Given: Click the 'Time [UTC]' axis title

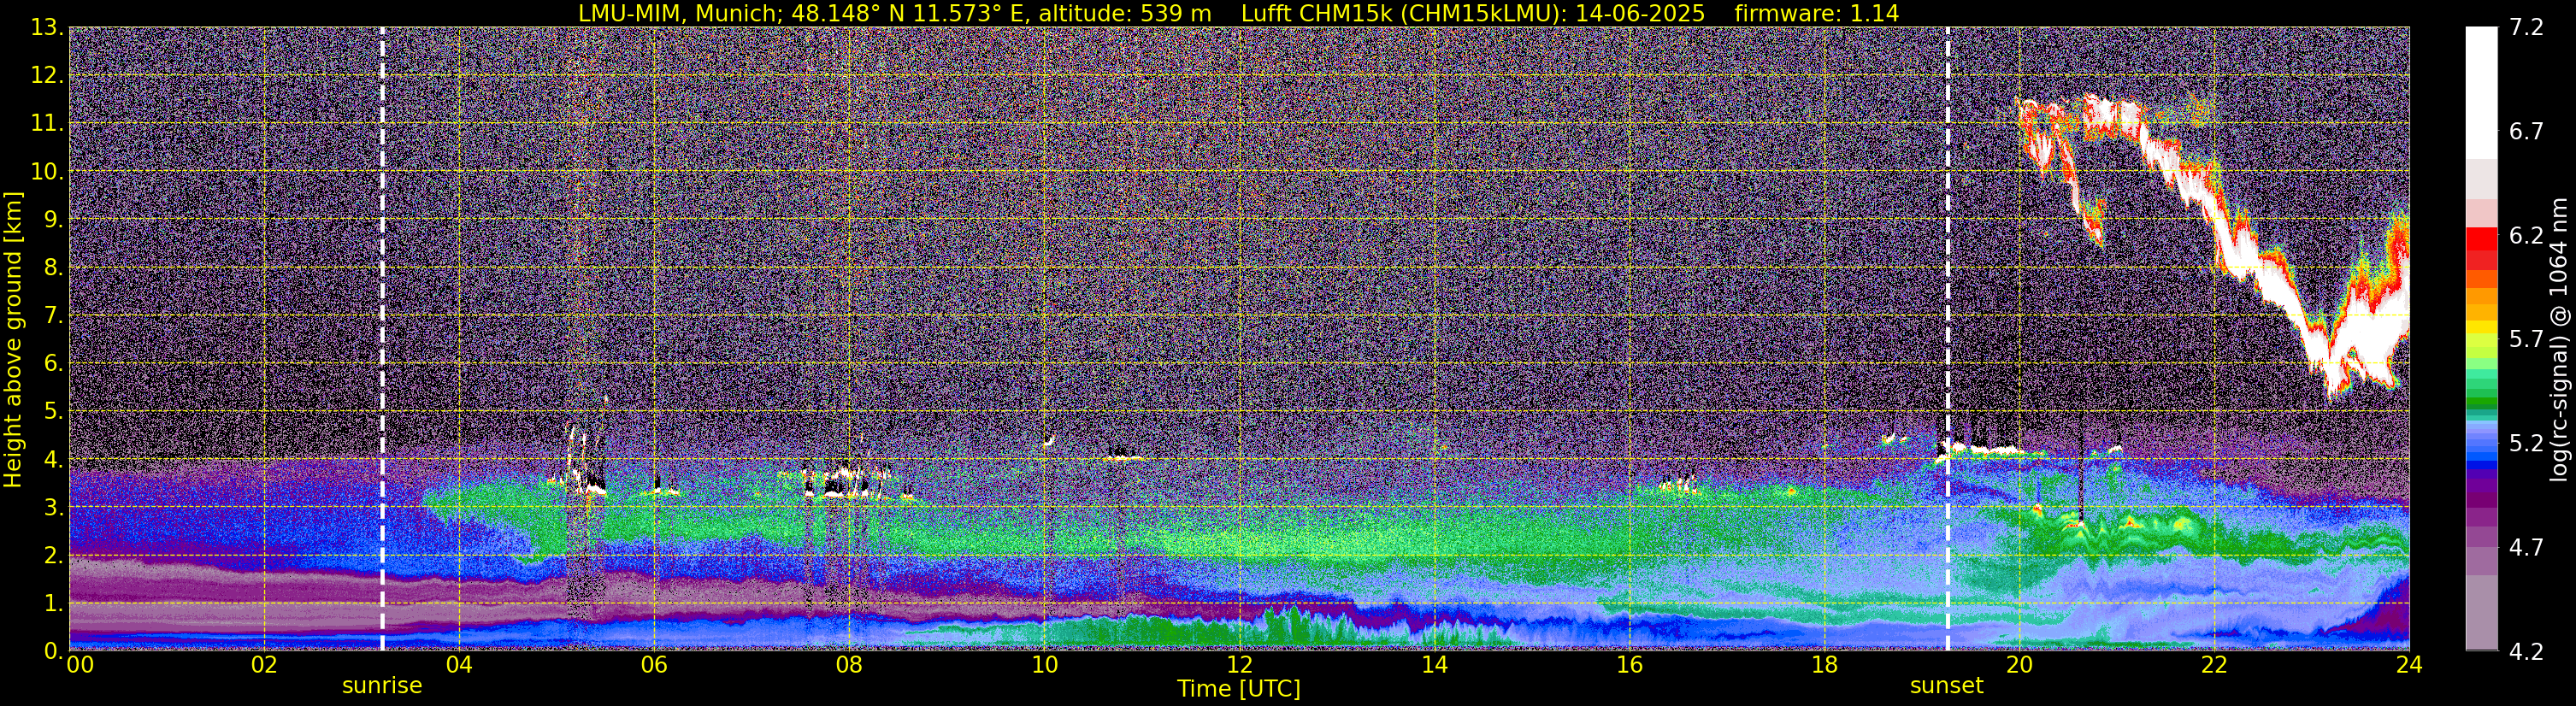Looking at the screenshot, I should pyautogui.click(x=1238, y=689).
